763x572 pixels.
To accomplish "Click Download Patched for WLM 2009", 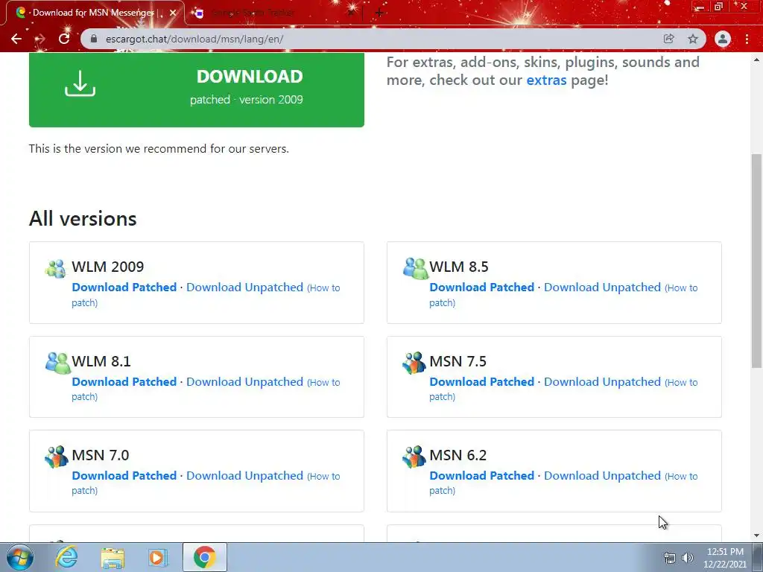I will coord(124,287).
